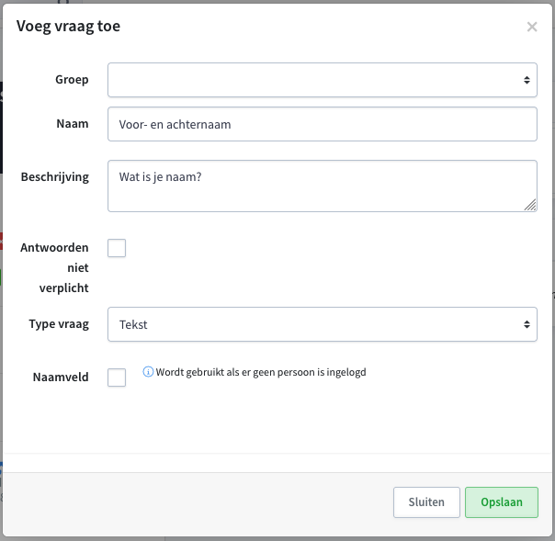This screenshot has height=541, width=555.
Task: Click the Naamveld label text
Action: (61, 378)
